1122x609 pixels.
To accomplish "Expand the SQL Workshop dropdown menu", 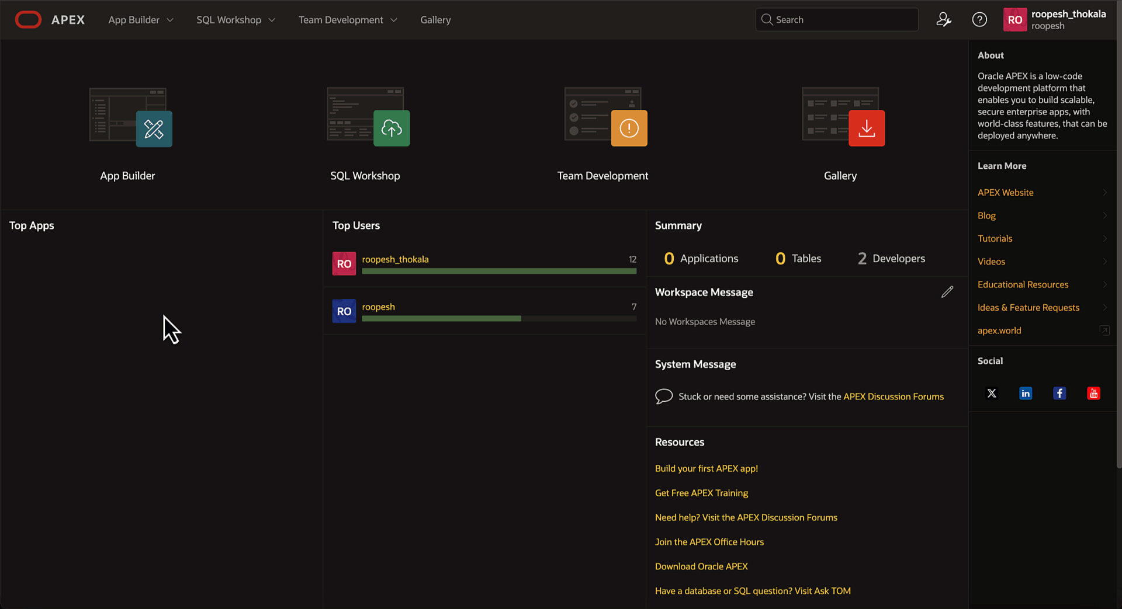I will [235, 19].
